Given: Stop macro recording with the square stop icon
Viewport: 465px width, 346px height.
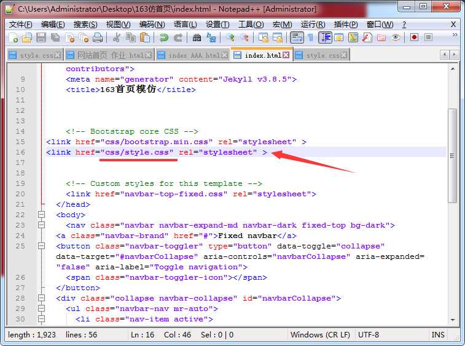Looking at the screenshot, I should click(428, 37).
